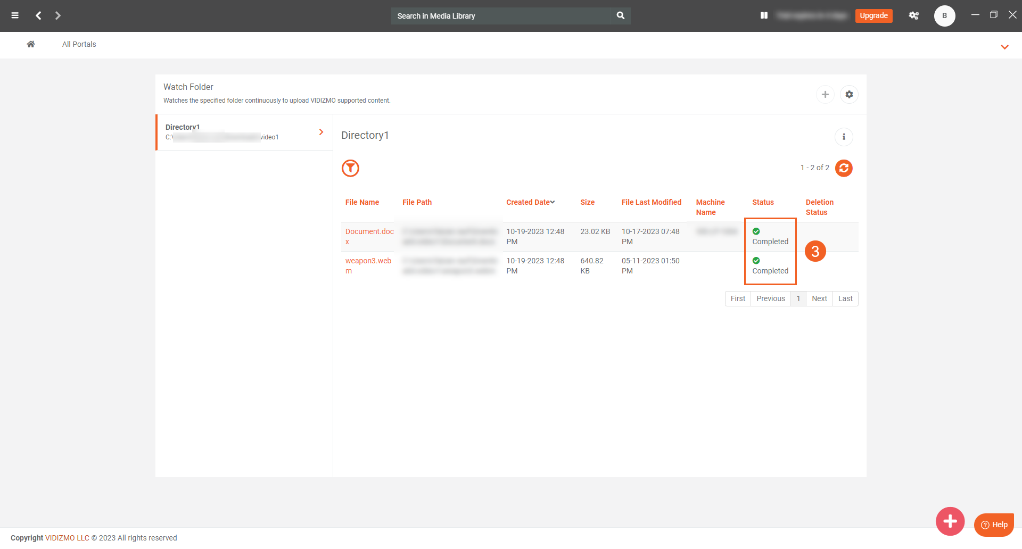Viewport: 1022px width, 549px height.
Task: Go to home via house icon
Action: point(31,44)
